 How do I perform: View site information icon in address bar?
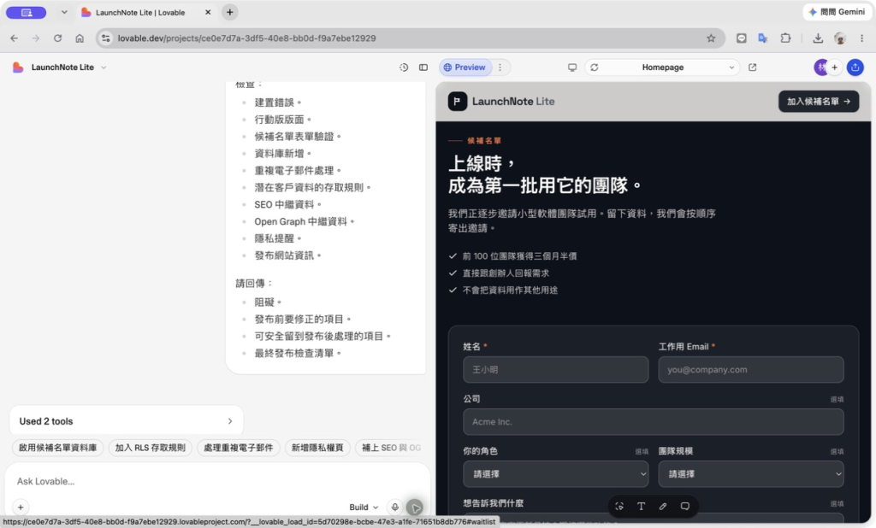(105, 38)
